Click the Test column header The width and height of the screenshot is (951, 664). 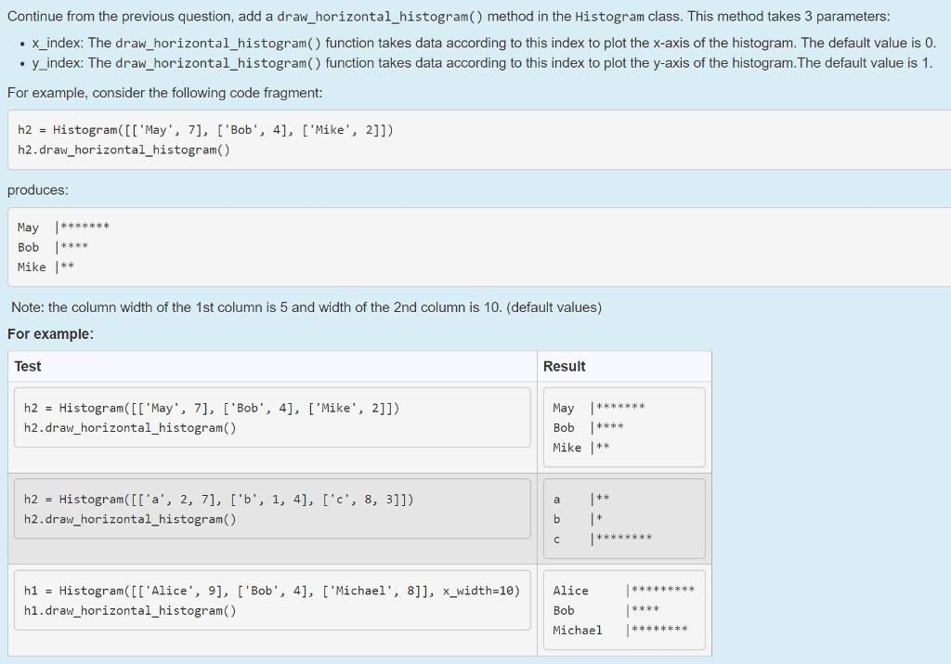[x=27, y=366]
